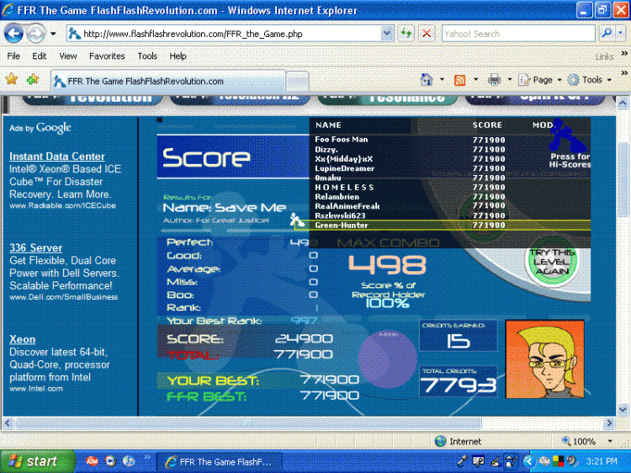Click the Add to Favorites icon
Viewport: 631px width, 473px height.
click(x=33, y=79)
